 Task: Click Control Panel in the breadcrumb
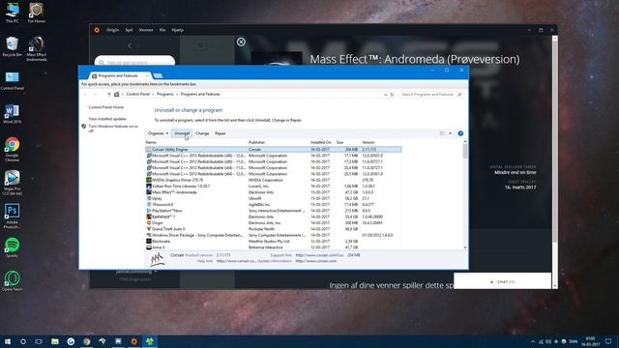click(137, 95)
